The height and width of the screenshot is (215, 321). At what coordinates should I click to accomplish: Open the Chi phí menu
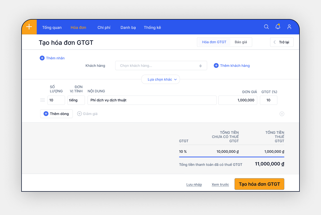pos(104,28)
